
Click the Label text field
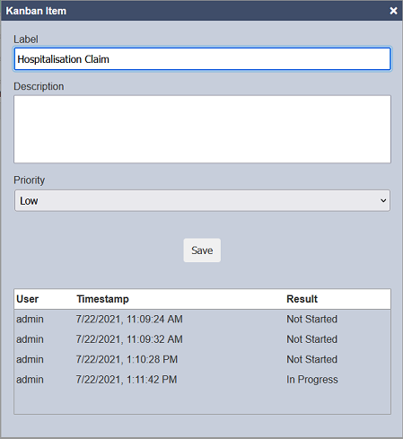pyautogui.click(x=202, y=58)
